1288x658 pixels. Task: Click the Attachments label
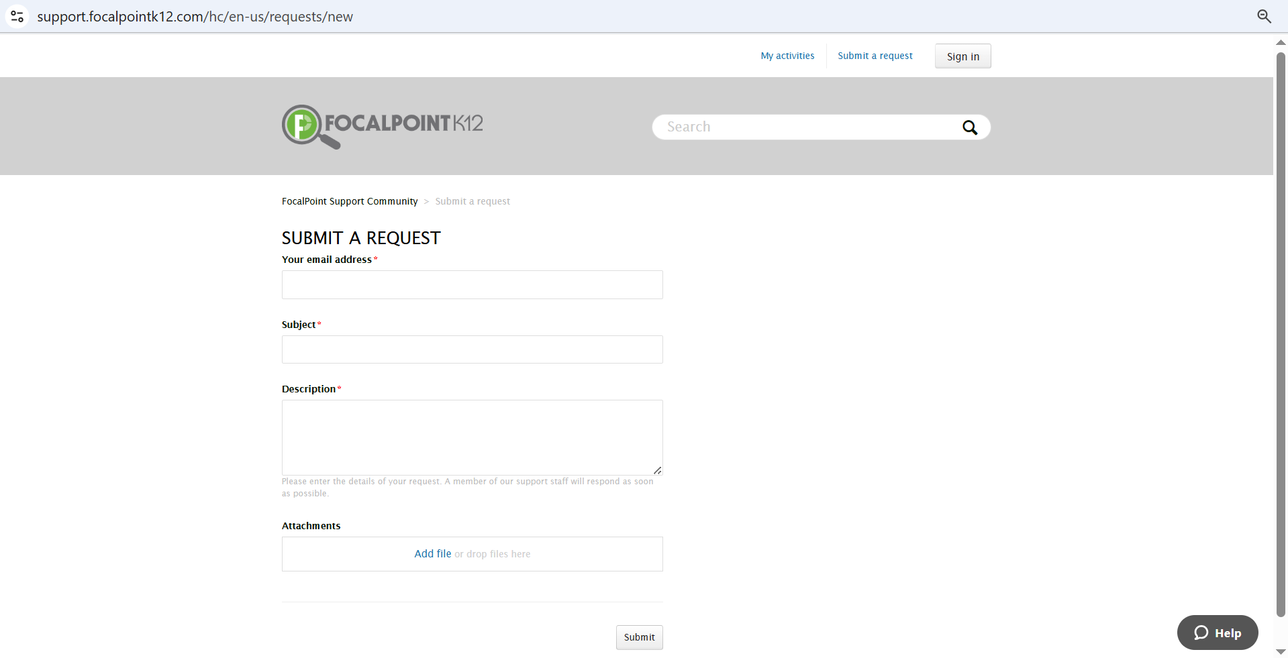coord(311,526)
